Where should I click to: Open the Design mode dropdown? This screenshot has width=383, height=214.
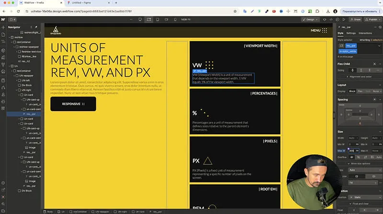pyautogui.click(x=310, y=20)
